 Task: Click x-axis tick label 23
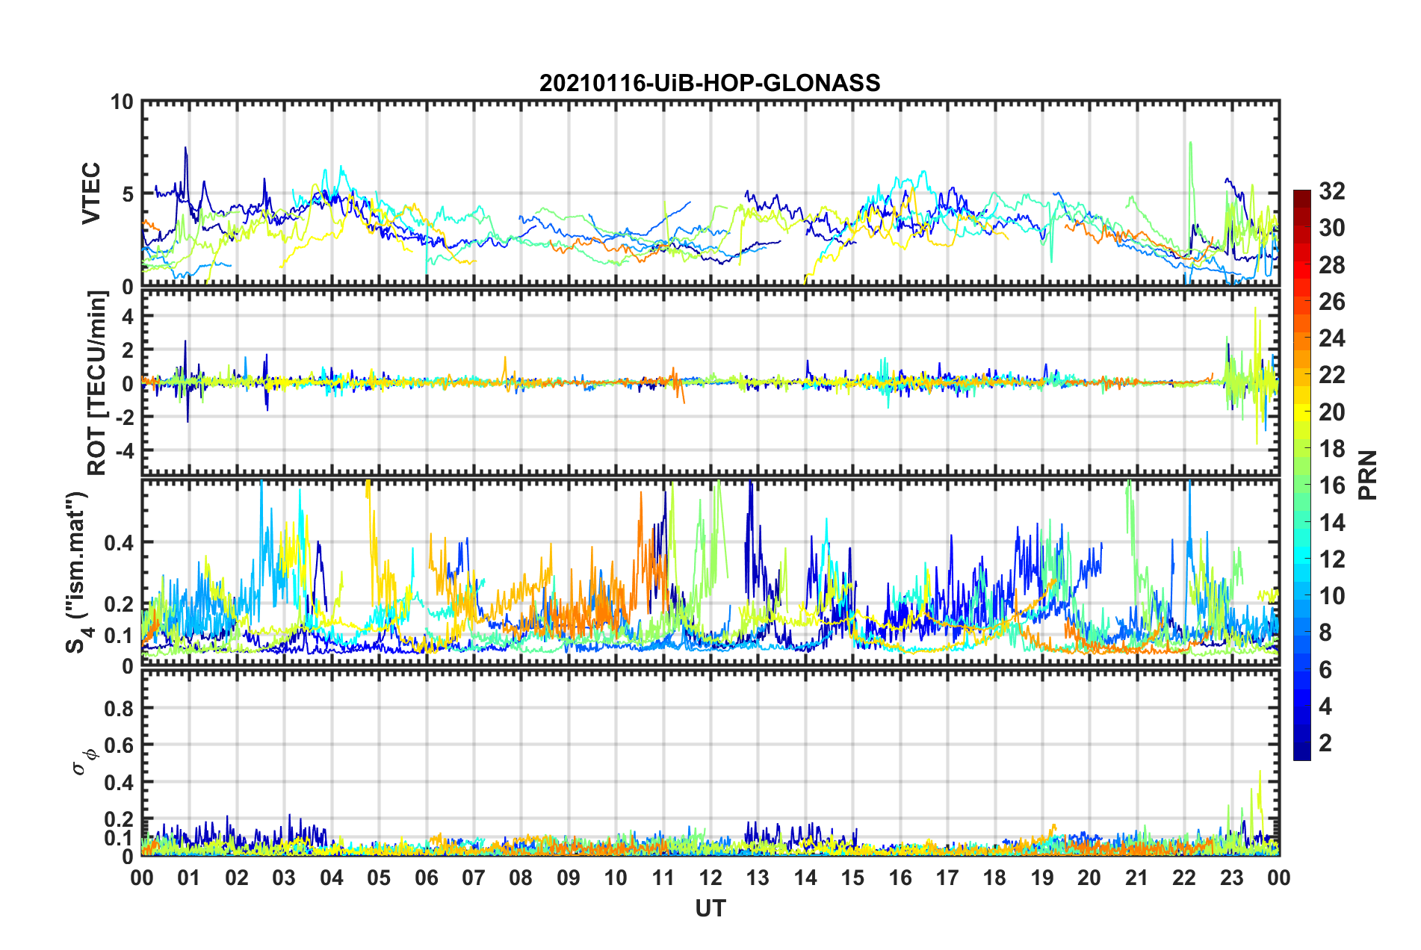tap(1231, 878)
